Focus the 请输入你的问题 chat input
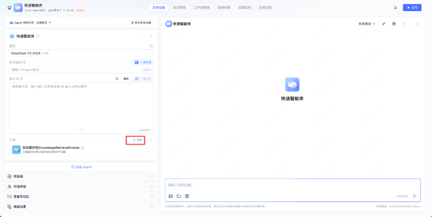This screenshot has height=217, width=432. [x=292, y=185]
